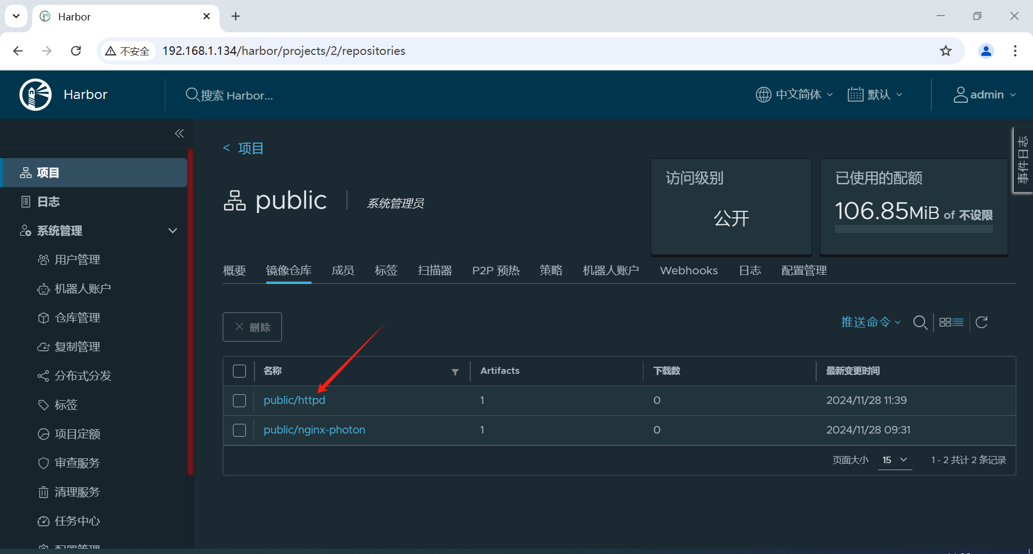Open Chrome tab search dropdown arrow
This screenshot has width=1033, height=554.
[16, 16]
